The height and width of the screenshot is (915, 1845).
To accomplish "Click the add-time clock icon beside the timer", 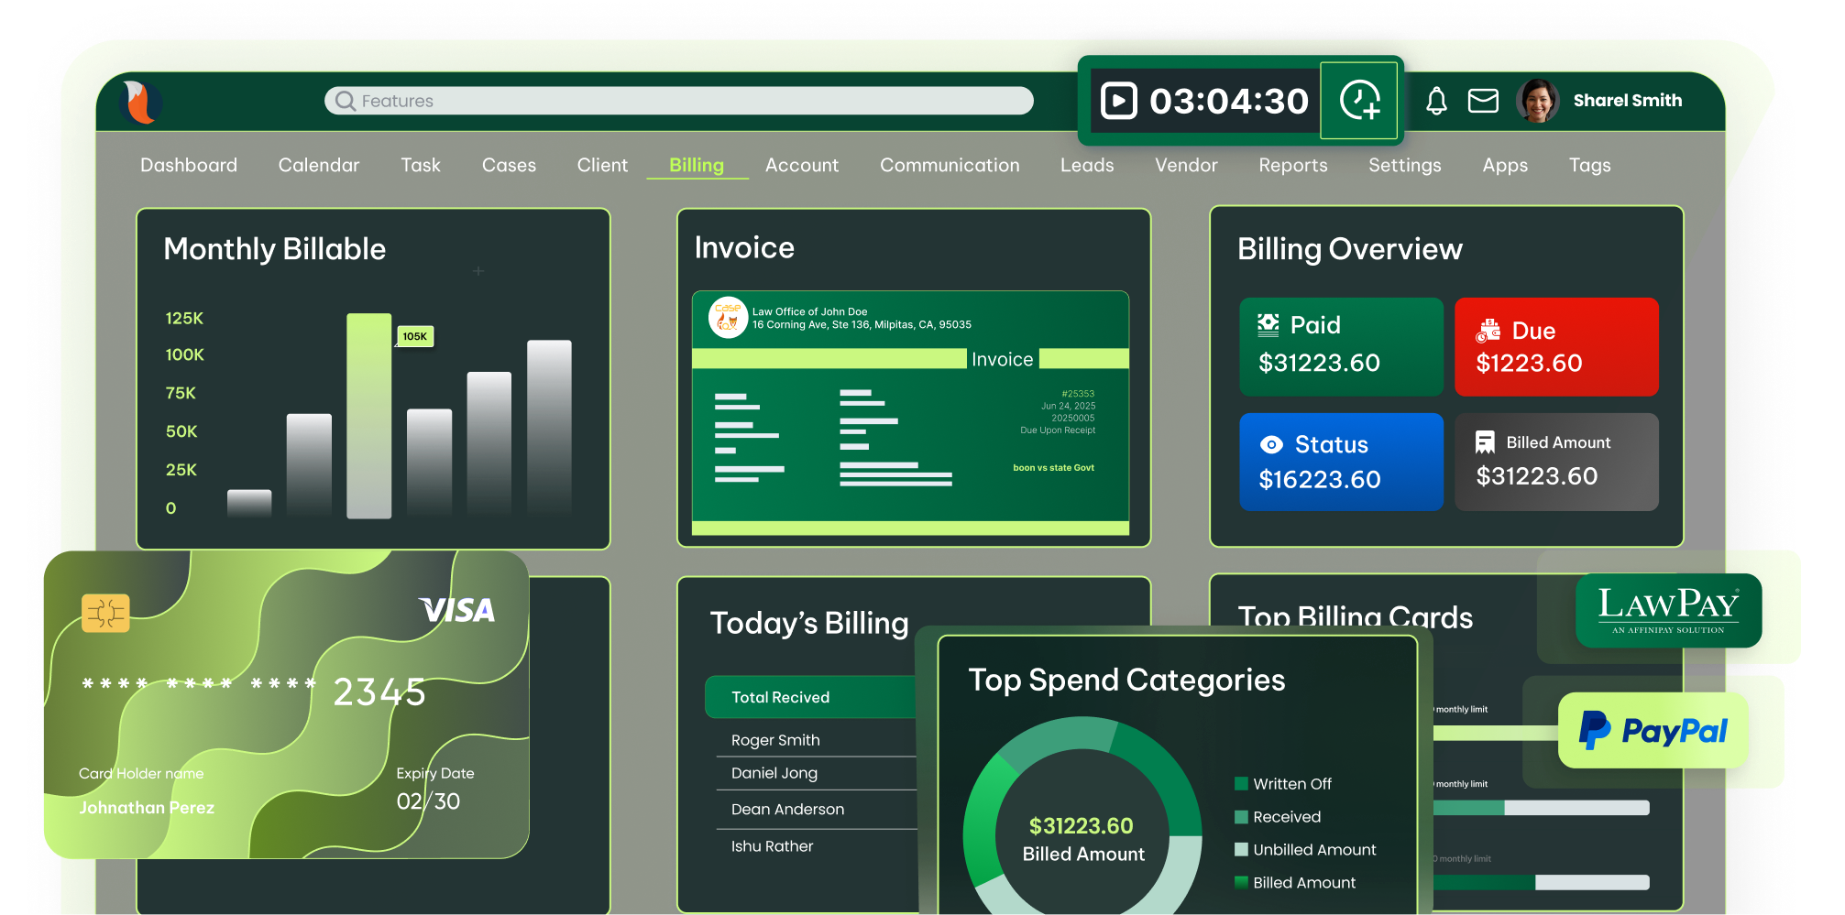I will tap(1359, 101).
